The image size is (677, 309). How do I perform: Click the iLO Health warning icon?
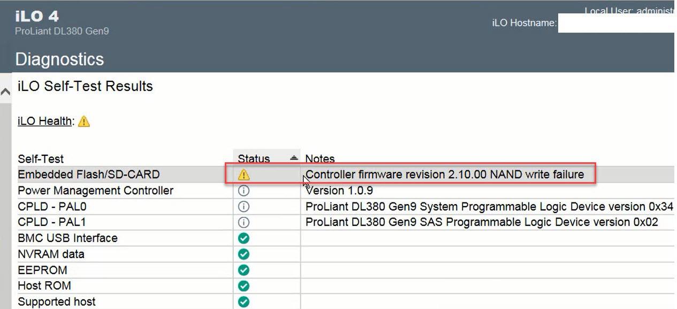[84, 122]
